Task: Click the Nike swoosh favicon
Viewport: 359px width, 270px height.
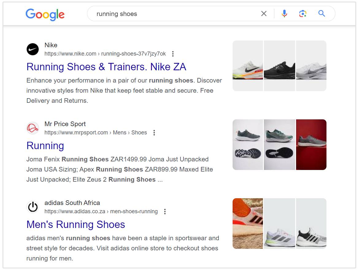Action: [33, 49]
